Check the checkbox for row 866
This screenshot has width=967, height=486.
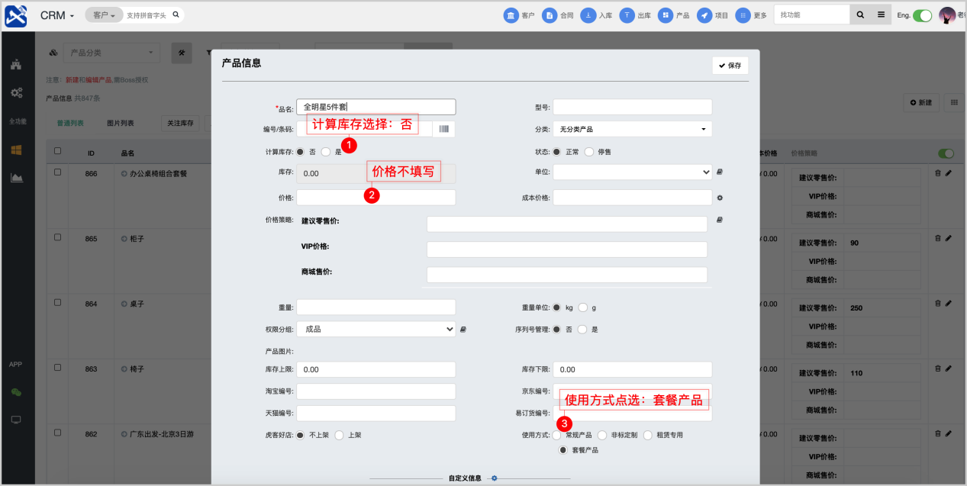click(57, 172)
